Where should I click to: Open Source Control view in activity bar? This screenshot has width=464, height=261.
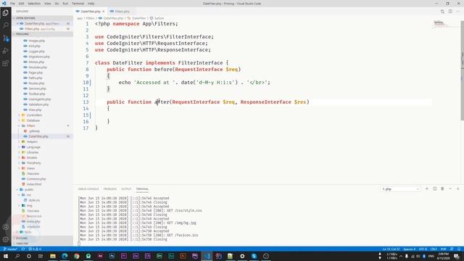(x=5, y=38)
